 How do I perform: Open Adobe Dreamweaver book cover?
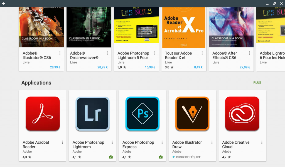[89, 27]
